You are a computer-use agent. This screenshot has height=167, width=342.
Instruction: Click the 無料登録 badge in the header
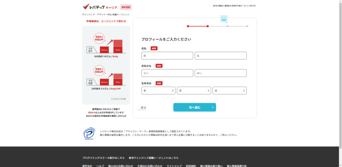pyautogui.click(x=126, y=7)
